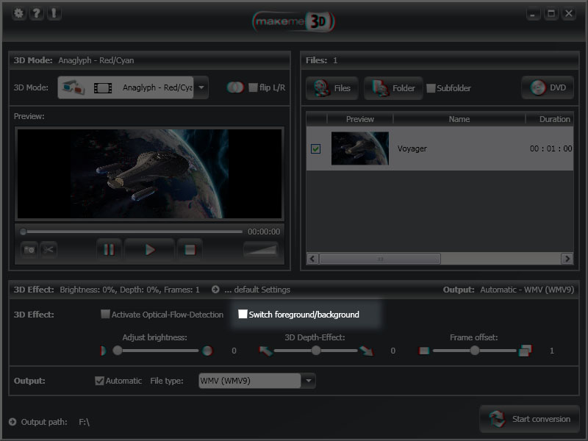This screenshot has width=588, height=441.
Task: Click the darker brightness icon
Action: pyautogui.click(x=103, y=351)
